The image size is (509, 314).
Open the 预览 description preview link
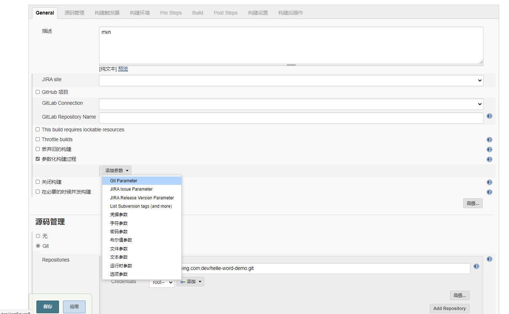(123, 69)
